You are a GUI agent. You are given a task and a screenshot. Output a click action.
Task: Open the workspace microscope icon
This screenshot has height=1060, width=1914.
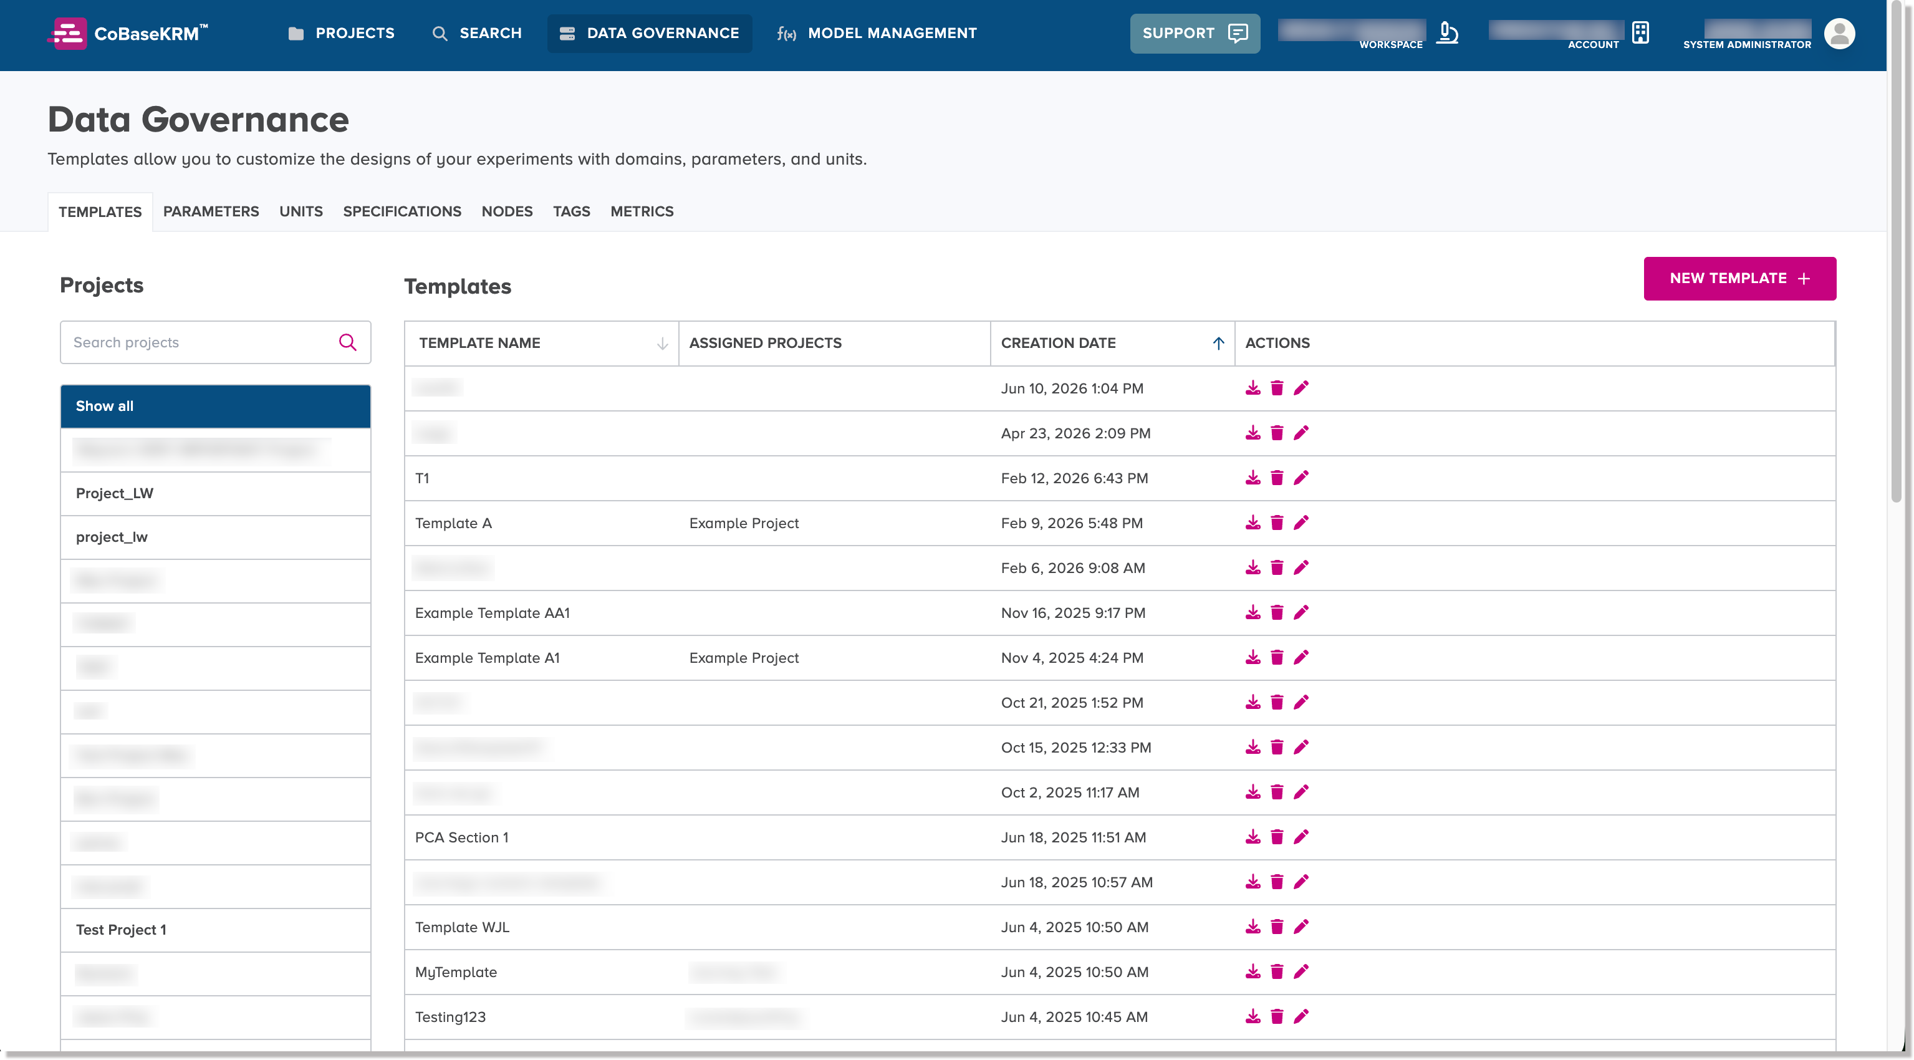pyautogui.click(x=1446, y=34)
